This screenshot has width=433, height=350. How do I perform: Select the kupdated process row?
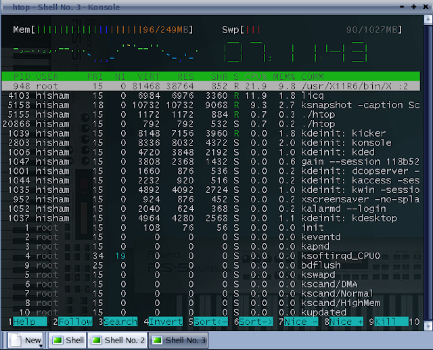(x=211, y=312)
